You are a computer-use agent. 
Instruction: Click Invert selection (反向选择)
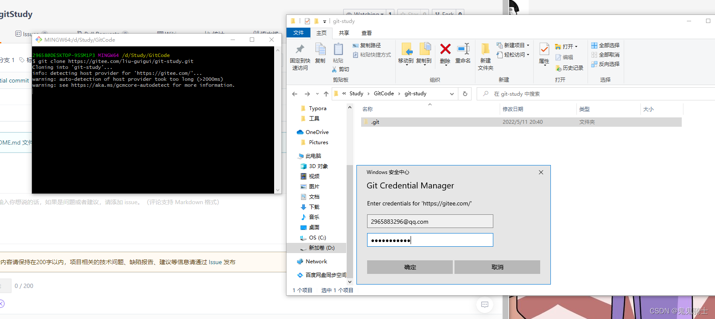(605, 64)
